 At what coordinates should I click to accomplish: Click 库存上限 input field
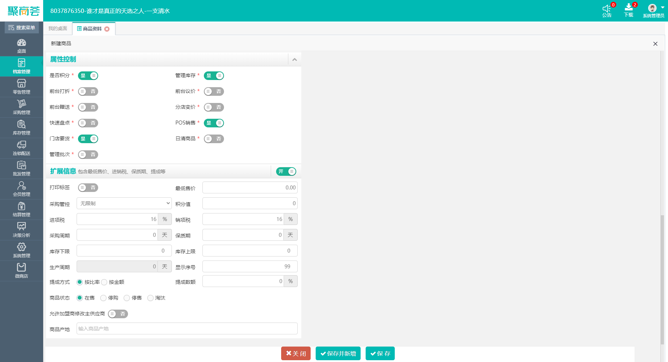click(250, 251)
